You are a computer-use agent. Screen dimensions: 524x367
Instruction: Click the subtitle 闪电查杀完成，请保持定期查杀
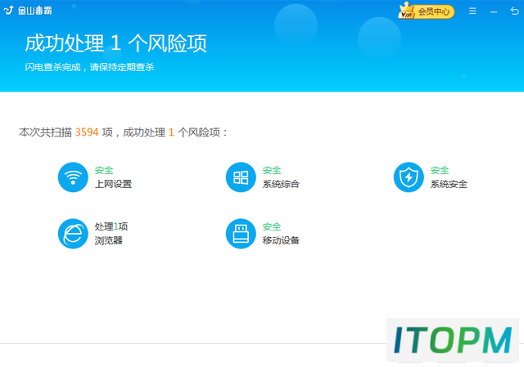coord(89,67)
